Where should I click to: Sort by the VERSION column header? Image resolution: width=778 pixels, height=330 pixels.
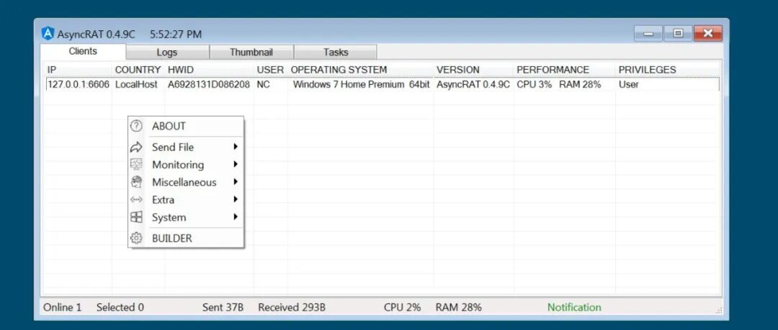[474, 70]
